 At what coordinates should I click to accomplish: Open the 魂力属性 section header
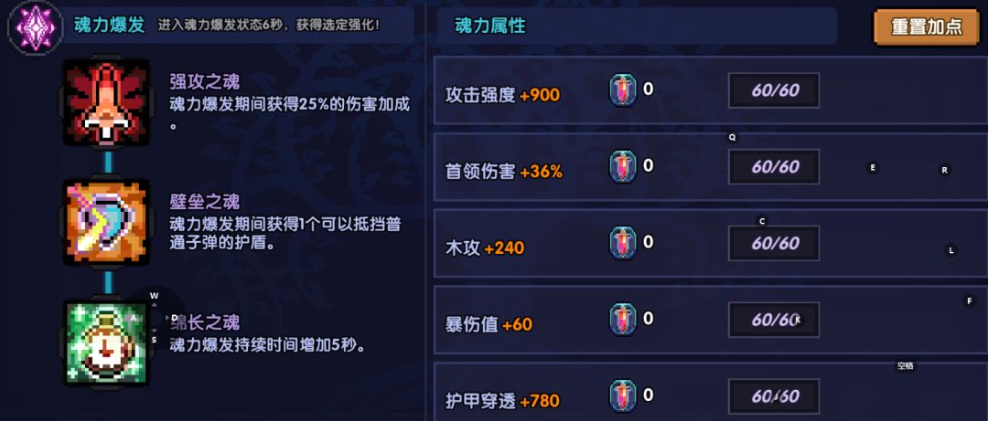point(490,26)
